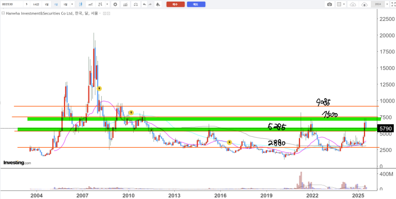Expand the chart layout dropdown arrow
This screenshot has width=396, height=199.
click(x=344, y=4)
